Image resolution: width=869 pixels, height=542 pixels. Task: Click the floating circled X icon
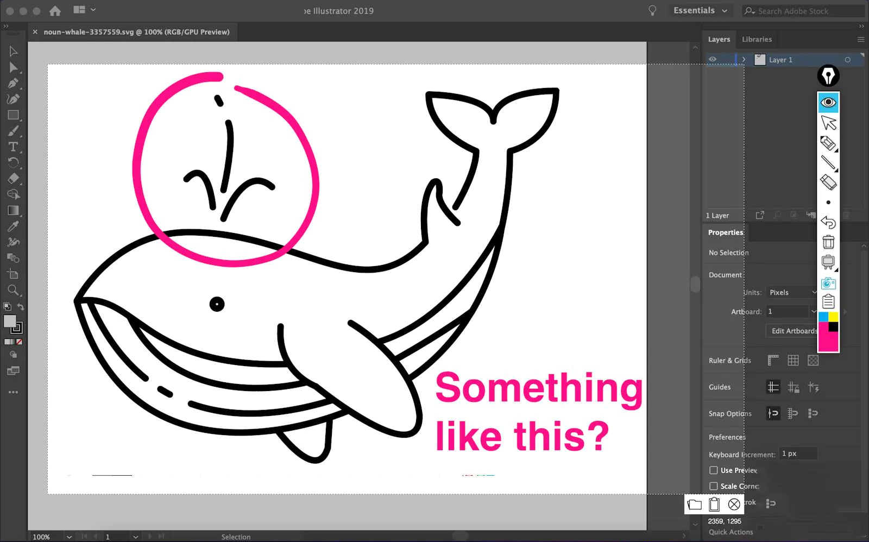pos(734,505)
